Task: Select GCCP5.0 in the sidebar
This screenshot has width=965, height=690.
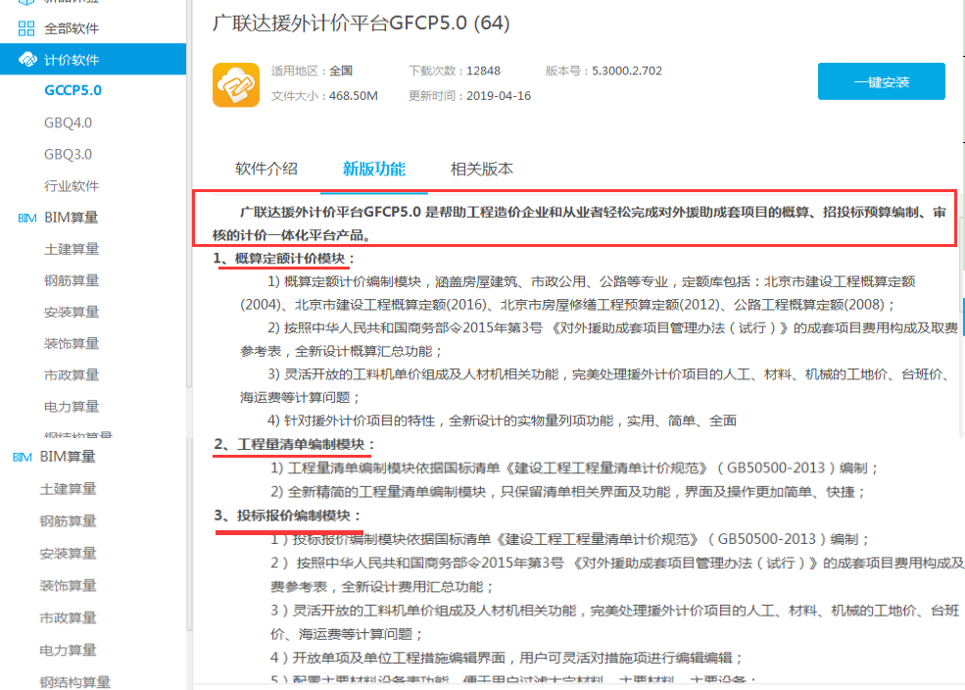Action: pos(72,90)
